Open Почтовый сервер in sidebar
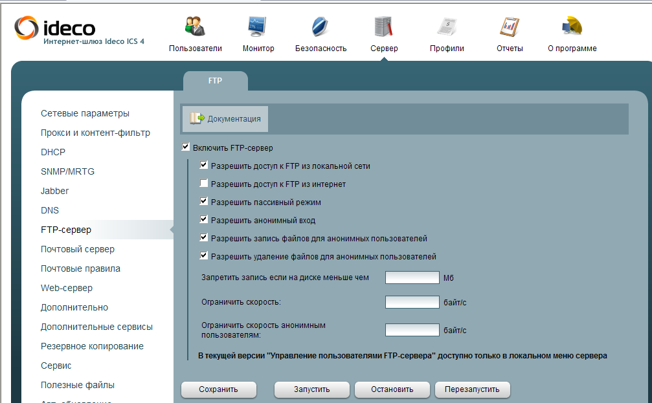The width and height of the screenshot is (652, 403). (78, 249)
